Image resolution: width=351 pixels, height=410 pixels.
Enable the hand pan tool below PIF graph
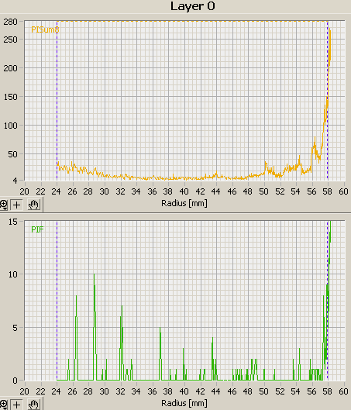pos(33,405)
